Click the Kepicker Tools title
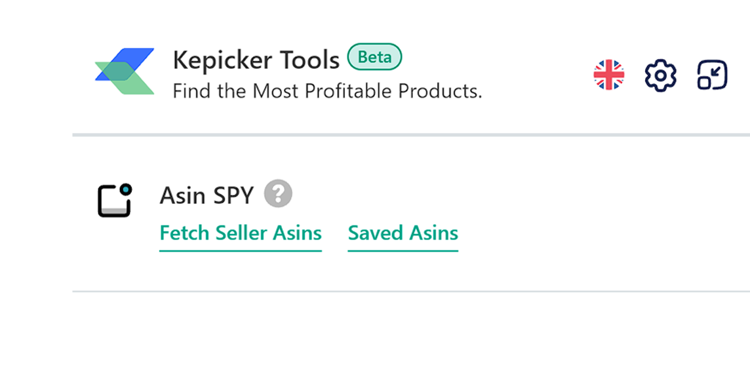Screen dimensions: 750x388 256,60
